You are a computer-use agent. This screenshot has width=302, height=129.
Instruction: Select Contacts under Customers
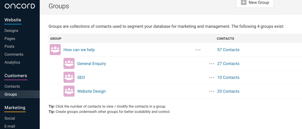coord(12,86)
